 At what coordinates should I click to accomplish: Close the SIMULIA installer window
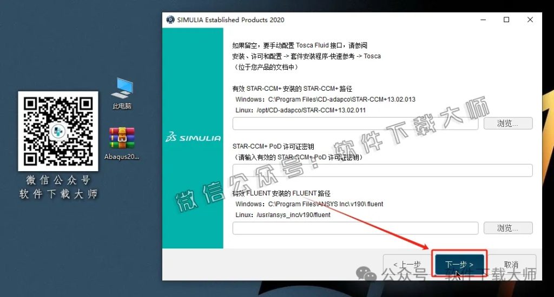coord(530,20)
